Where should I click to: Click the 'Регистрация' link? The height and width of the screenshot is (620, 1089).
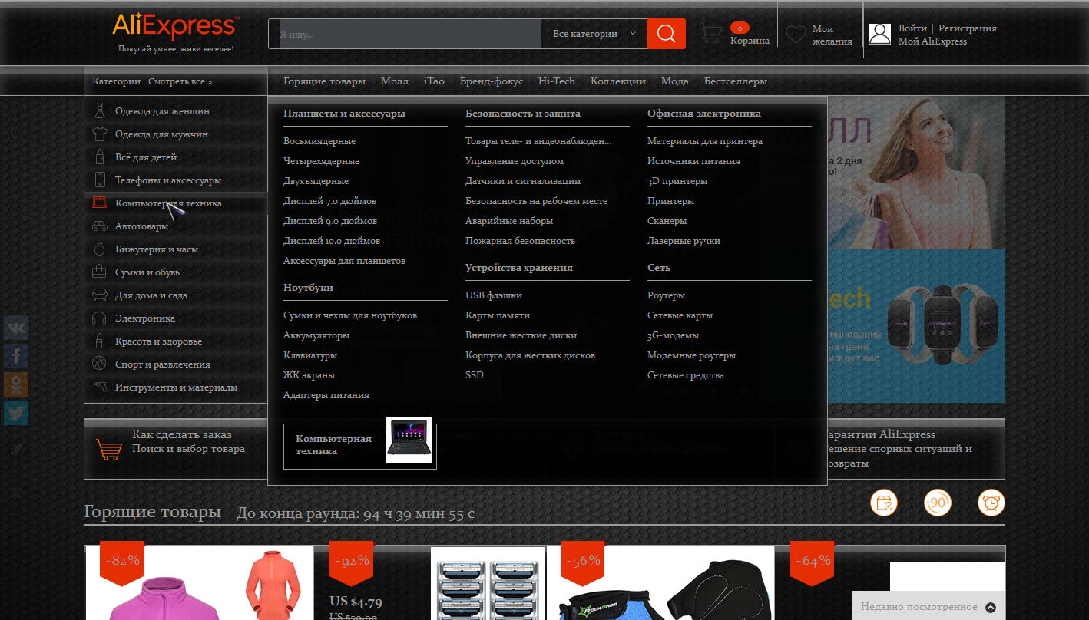click(x=968, y=28)
